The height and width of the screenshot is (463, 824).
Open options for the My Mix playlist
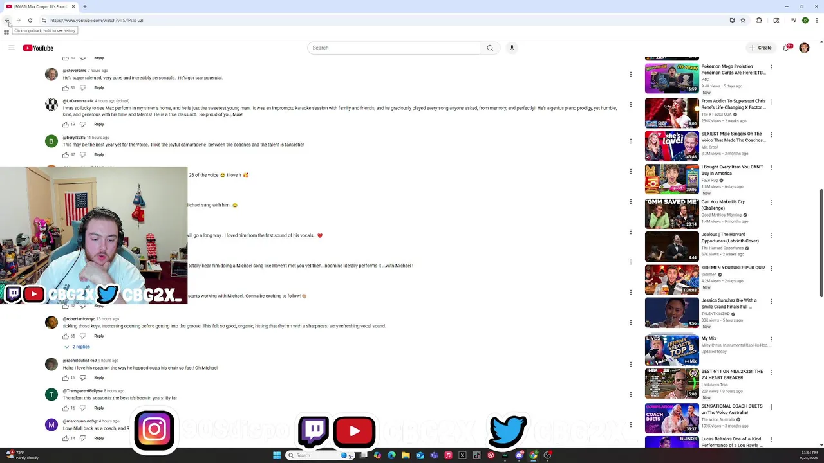tap(771, 339)
